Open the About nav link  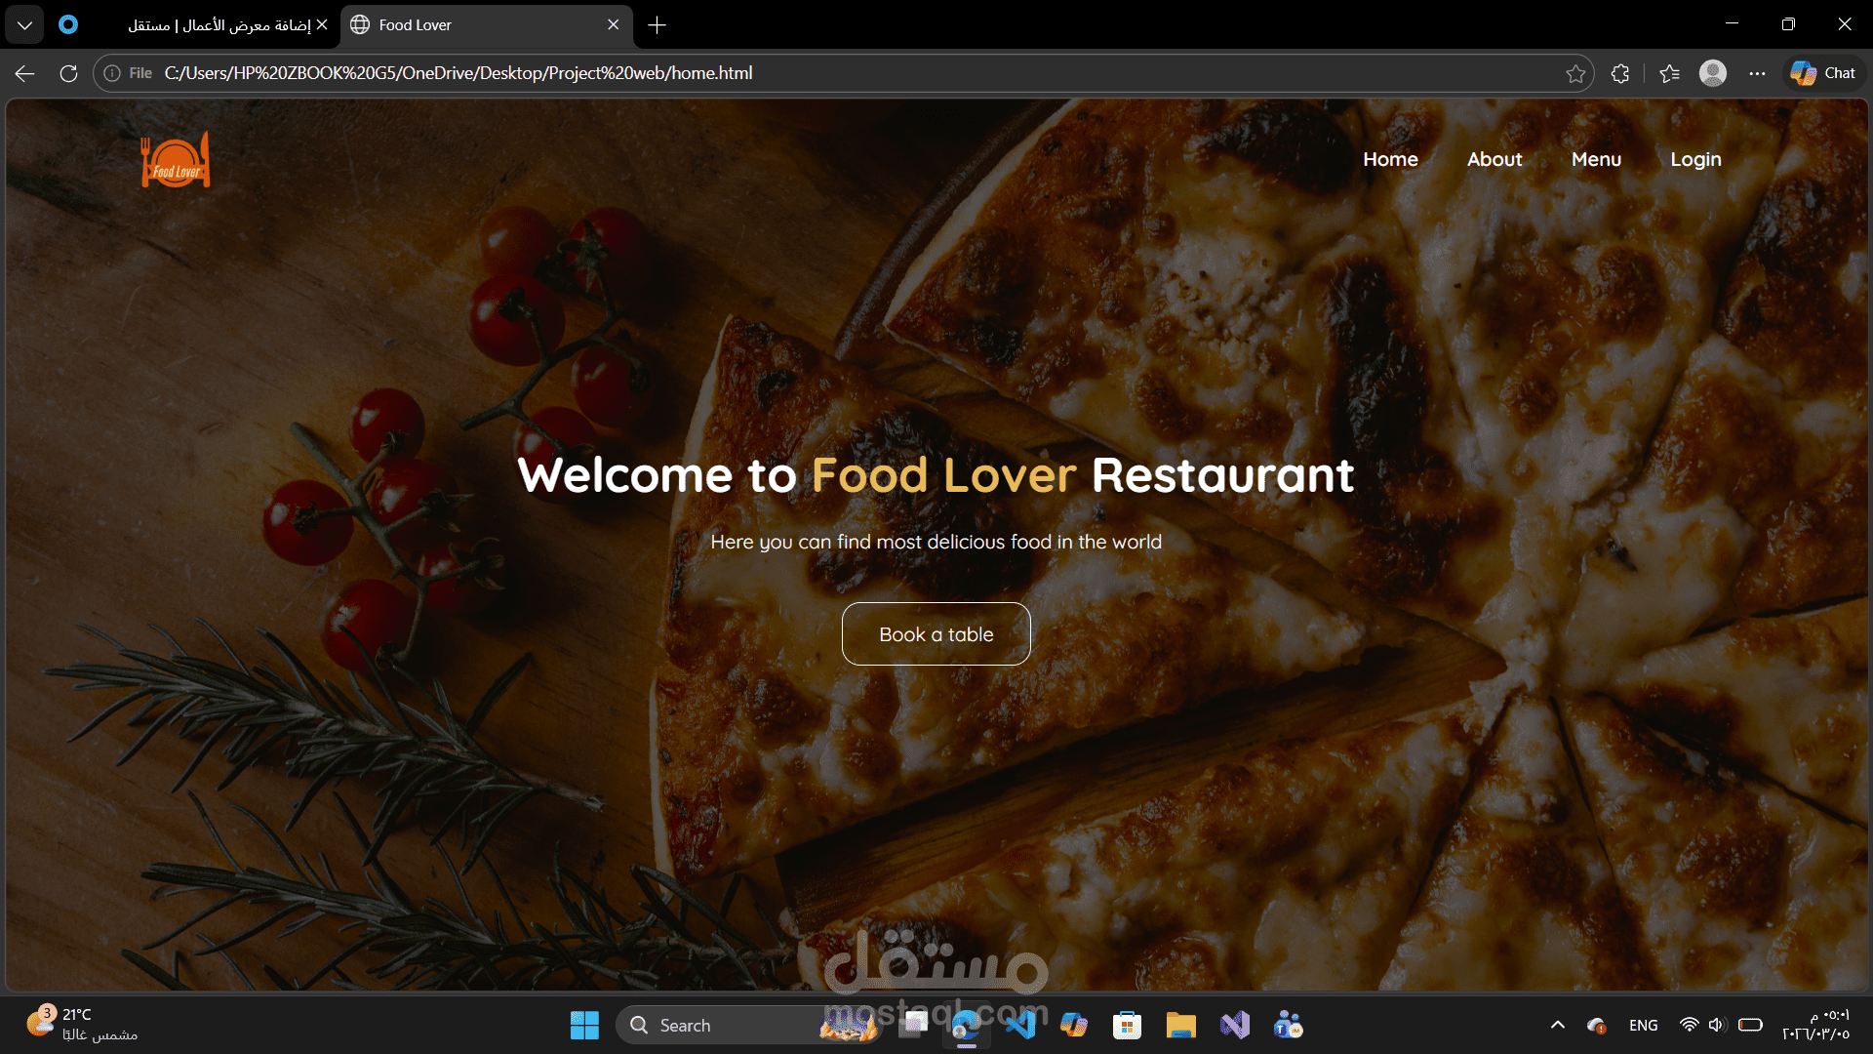(1494, 159)
